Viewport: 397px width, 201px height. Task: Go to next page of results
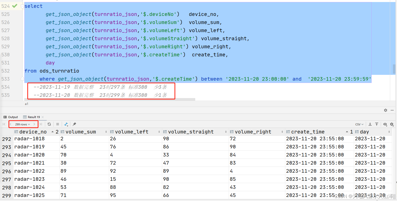click(34, 124)
